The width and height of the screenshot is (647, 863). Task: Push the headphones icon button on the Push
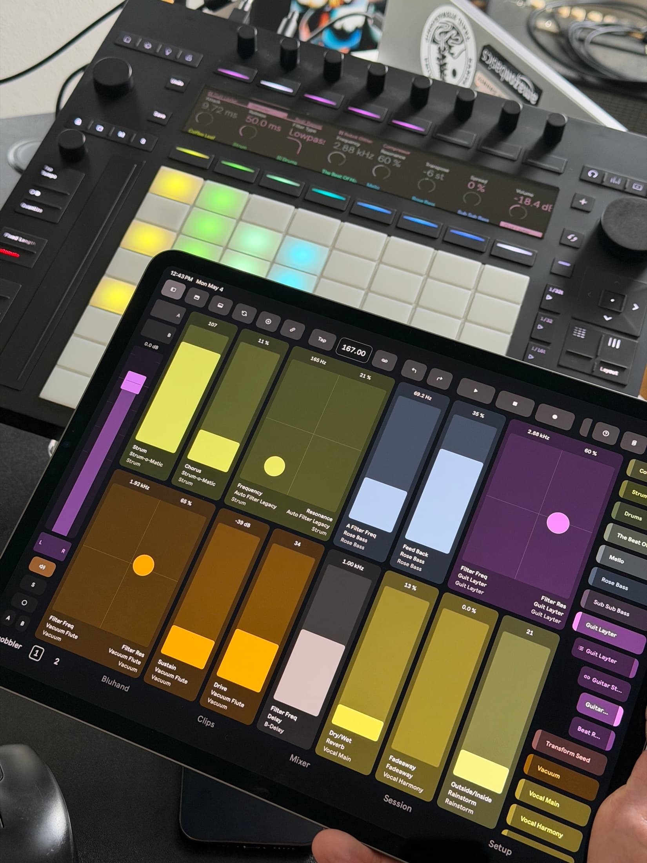coord(592,174)
